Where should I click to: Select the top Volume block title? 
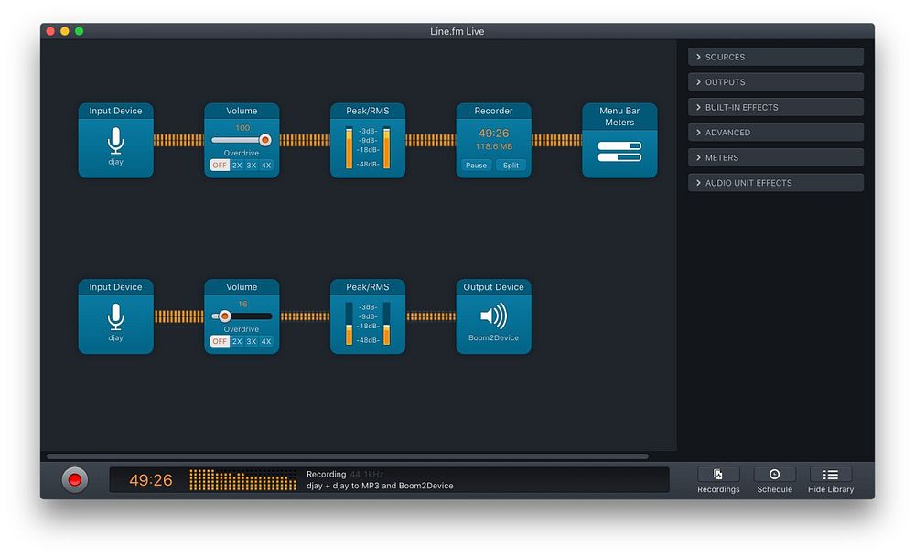pyautogui.click(x=242, y=111)
